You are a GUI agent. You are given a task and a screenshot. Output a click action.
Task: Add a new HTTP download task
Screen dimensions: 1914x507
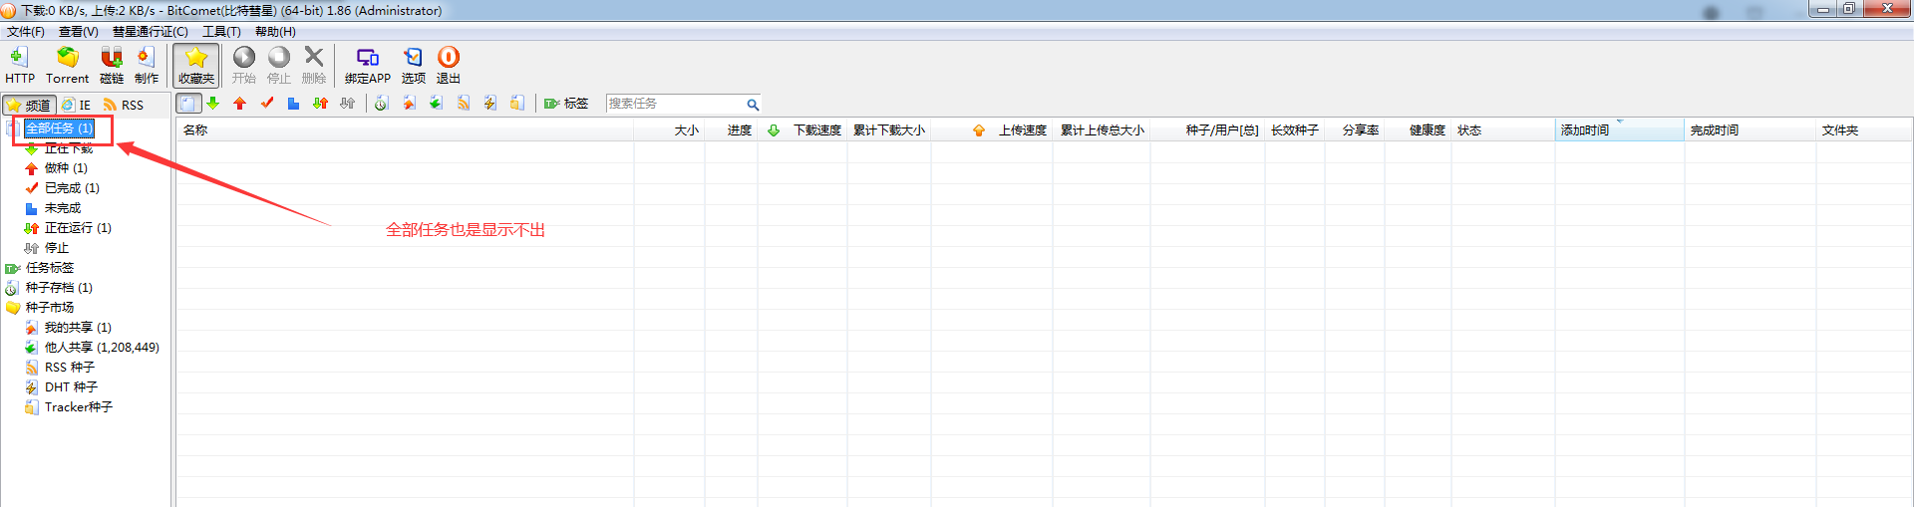(19, 65)
